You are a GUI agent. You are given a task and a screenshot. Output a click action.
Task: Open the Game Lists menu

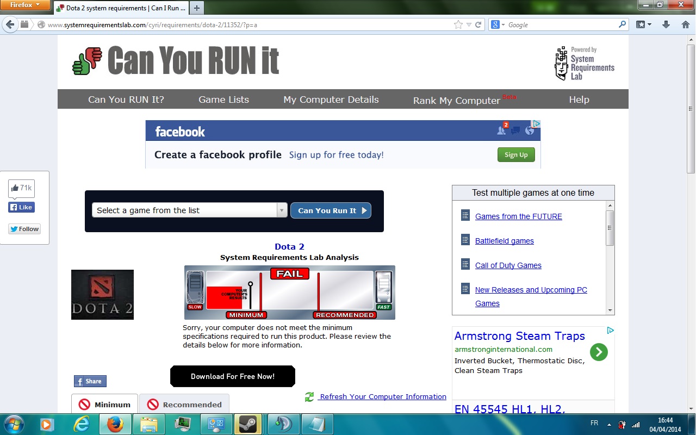pos(223,100)
